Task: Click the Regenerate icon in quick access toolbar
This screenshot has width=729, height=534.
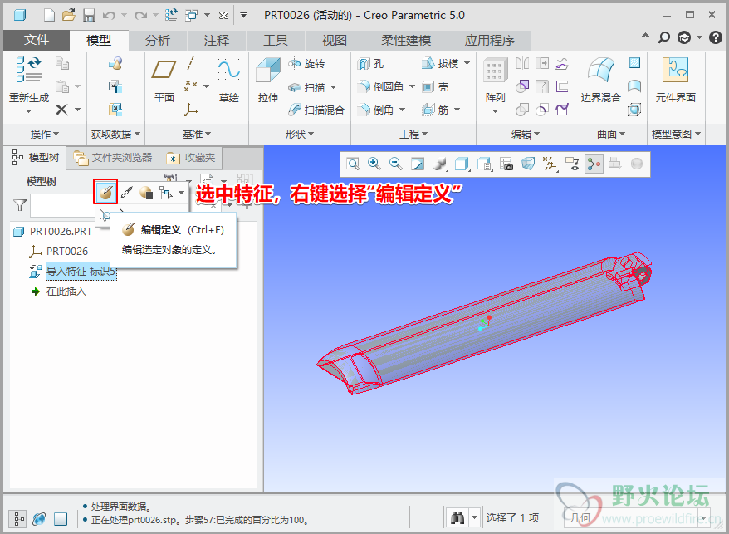Action: pyautogui.click(x=171, y=15)
